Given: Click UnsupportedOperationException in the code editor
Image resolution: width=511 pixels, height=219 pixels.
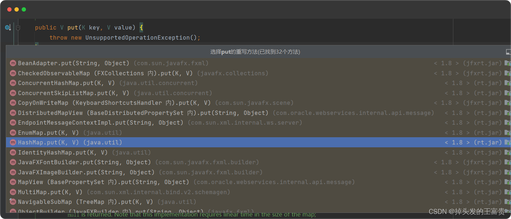Looking at the screenshot, I should (x=138, y=37).
